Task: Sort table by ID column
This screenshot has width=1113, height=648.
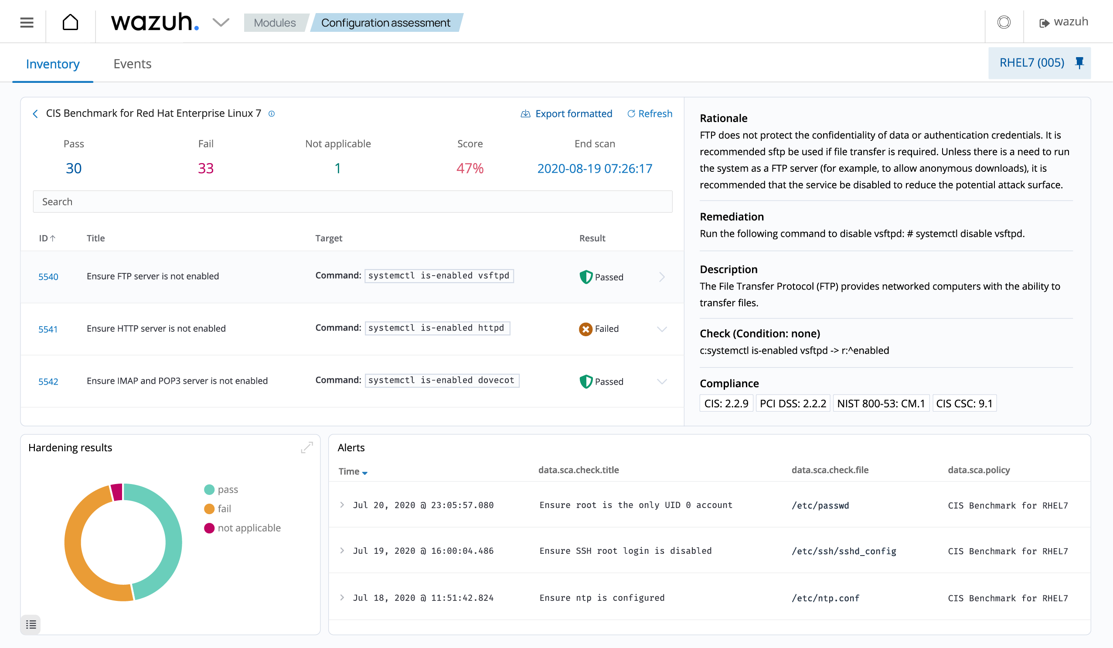Action: [x=47, y=238]
